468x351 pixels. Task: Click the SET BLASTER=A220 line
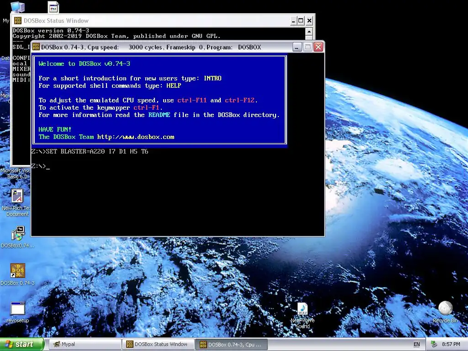point(90,151)
